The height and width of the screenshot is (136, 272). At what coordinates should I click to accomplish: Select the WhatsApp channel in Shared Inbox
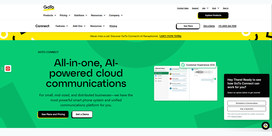(x=161, y=73)
